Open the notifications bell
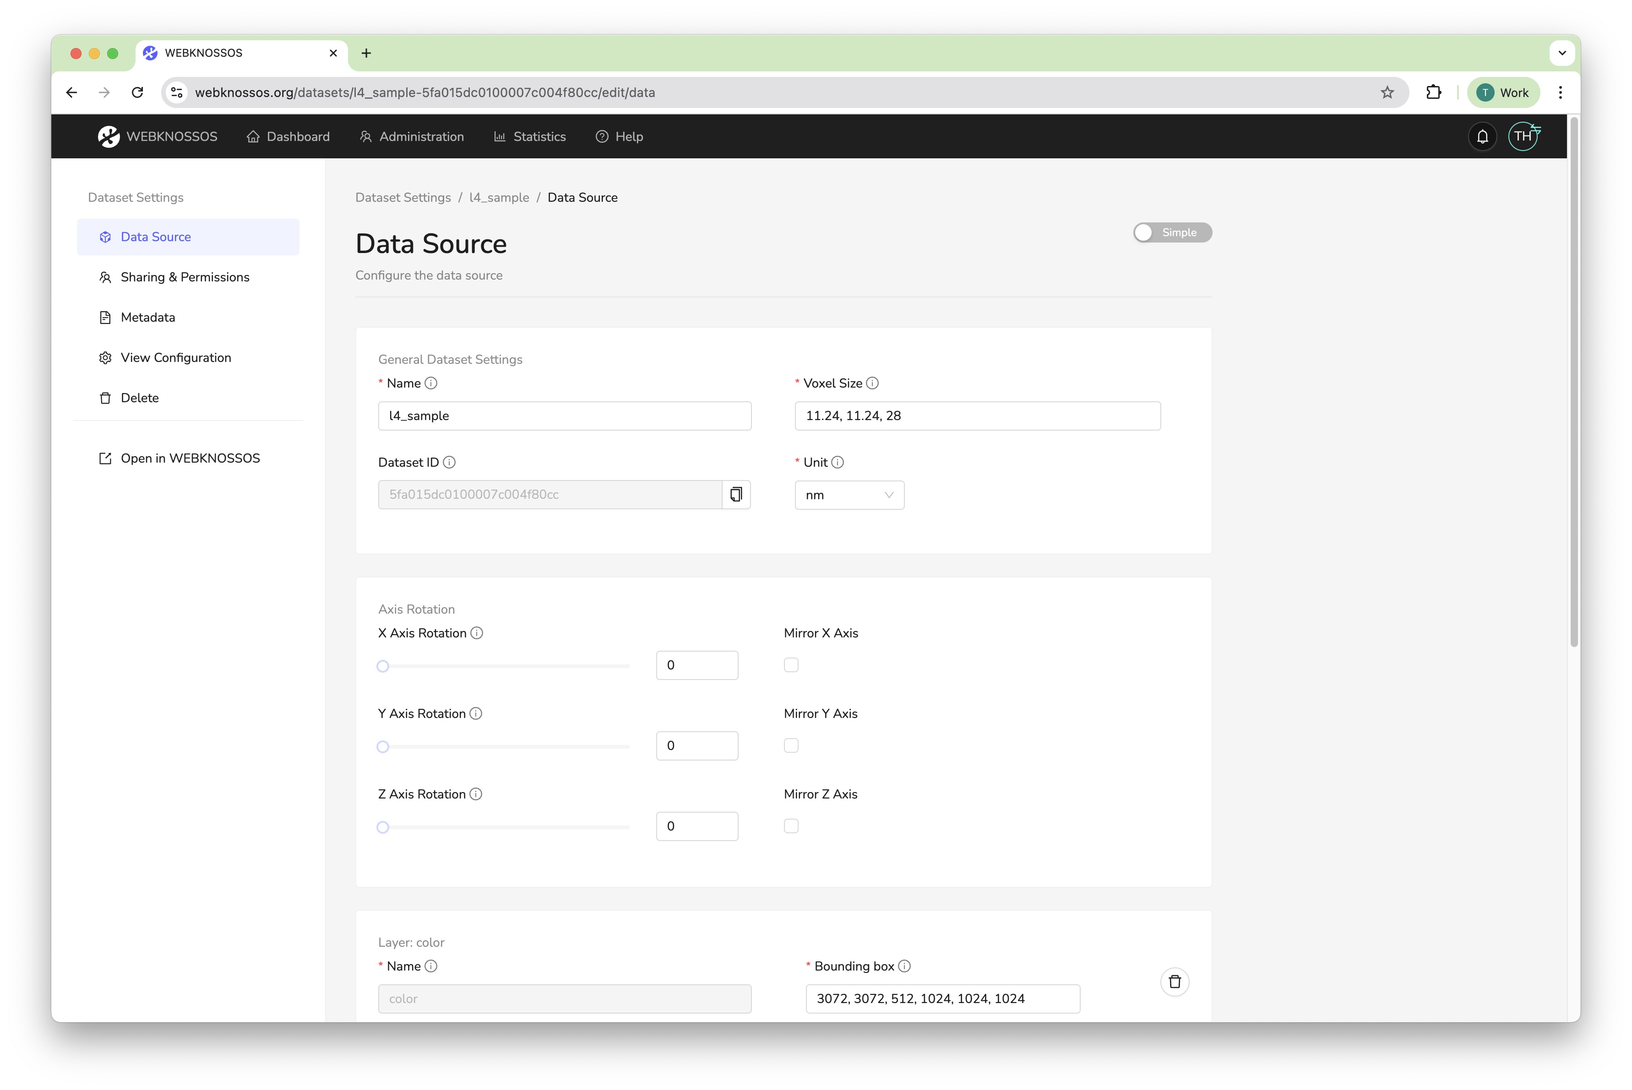1632x1090 pixels. click(x=1482, y=136)
